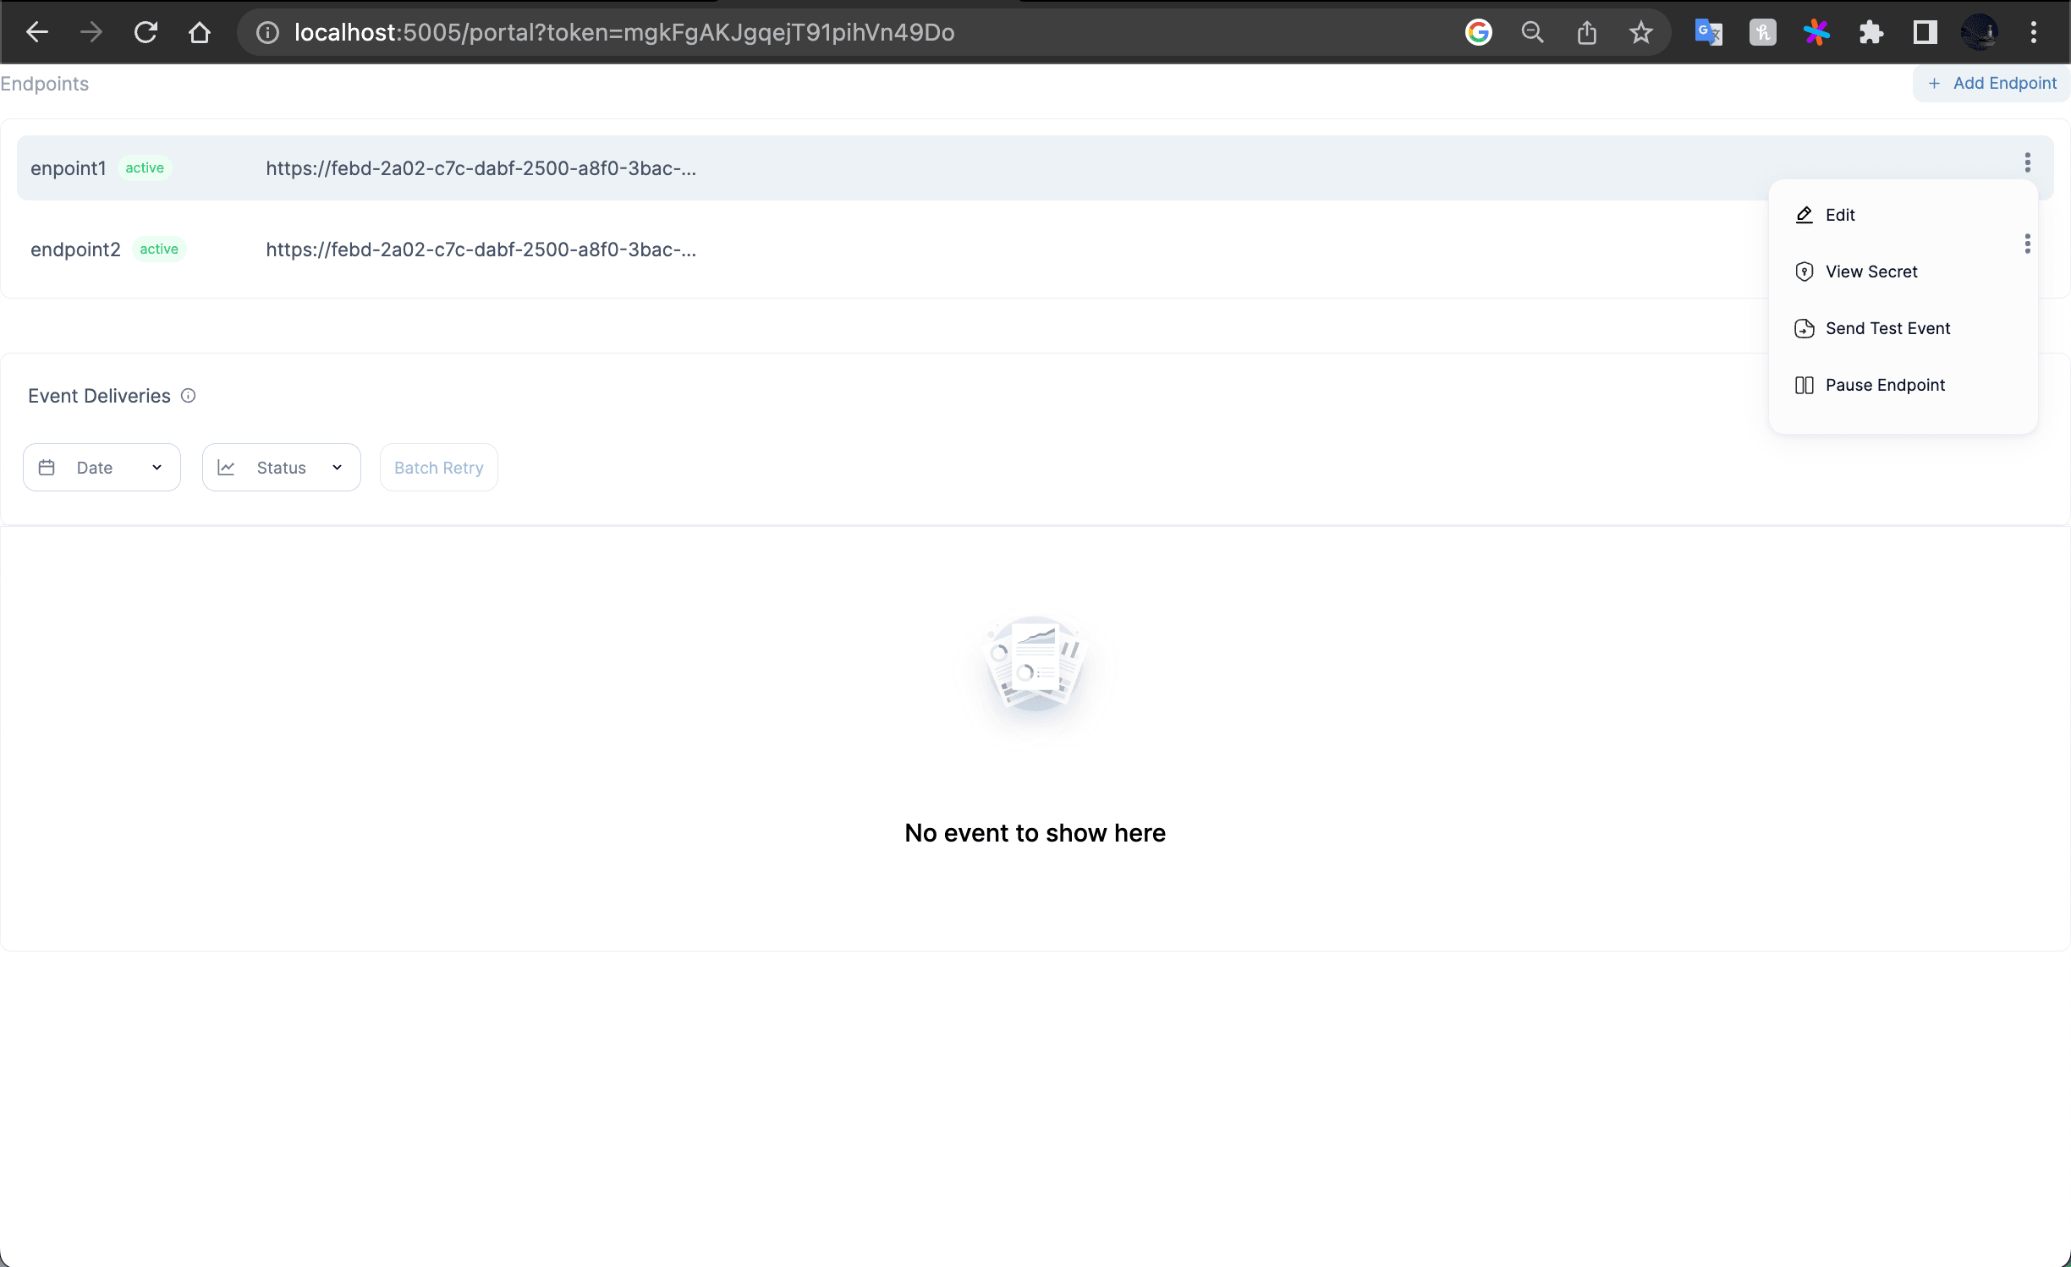Viewport: 2071px width, 1267px height.
Task: Toggle Pause Endpoint for the selected endpoint
Action: tap(1885, 385)
